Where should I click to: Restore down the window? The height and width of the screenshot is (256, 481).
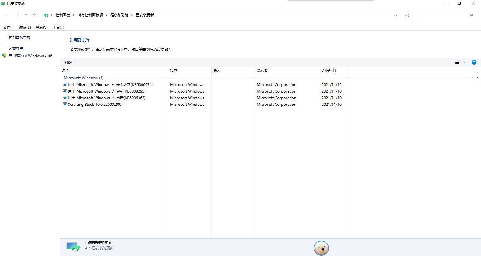(x=460, y=3)
